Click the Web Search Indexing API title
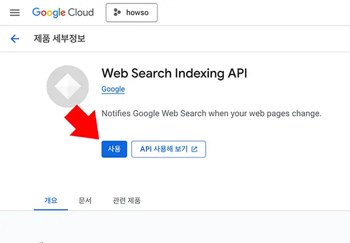Screen dimensions: 350x243 tap(174, 73)
